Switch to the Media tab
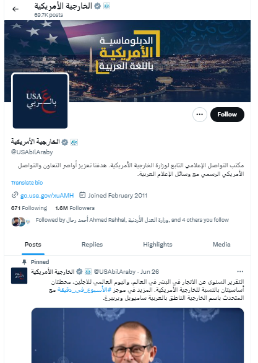The height and width of the screenshot is (363, 258). 221,245
